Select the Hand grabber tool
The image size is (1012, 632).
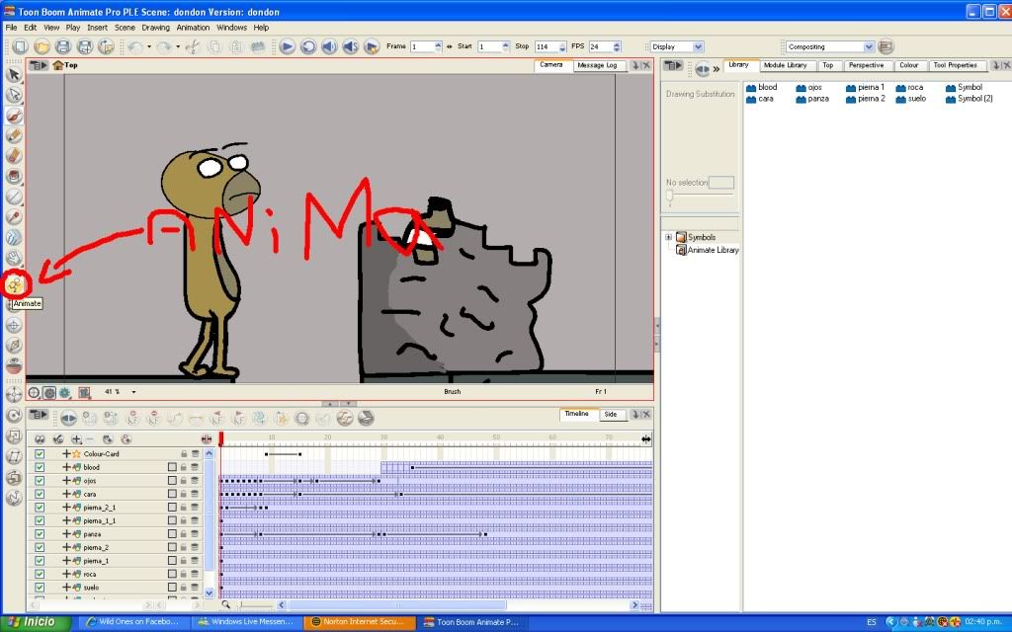(14, 258)
